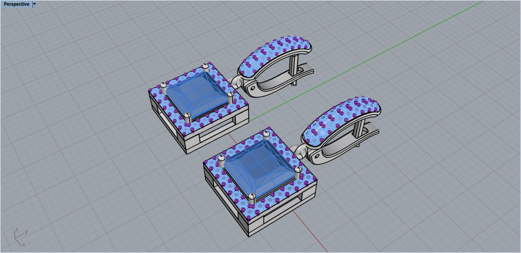The height and width of the screenshot is (253, 521).
Task: Click the Perspective viewport title label
Action: (16, 4)
